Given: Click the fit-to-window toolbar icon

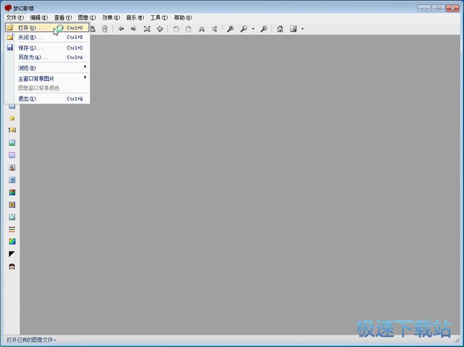Looking at the screenshot, I should tap(147, 28).
